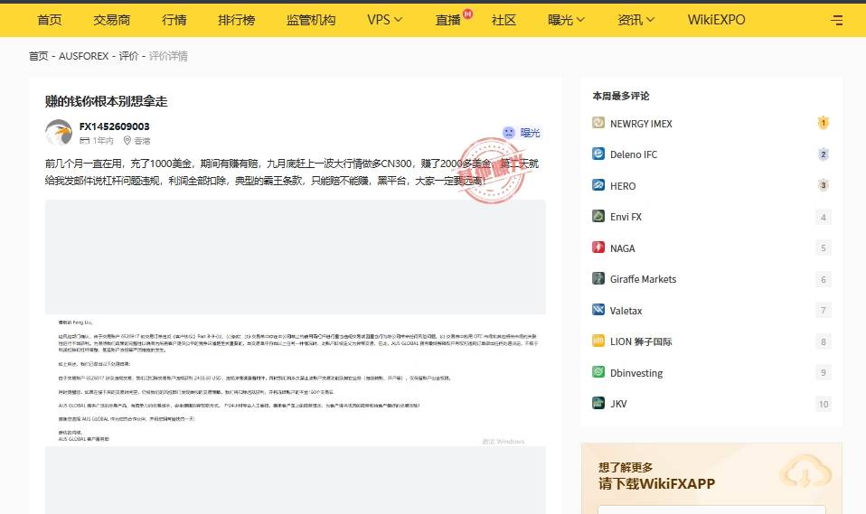Click the LION 狮子国际 logo icon
The width and height of the screenshot is (866, 514).
click(x=598, y=341)
